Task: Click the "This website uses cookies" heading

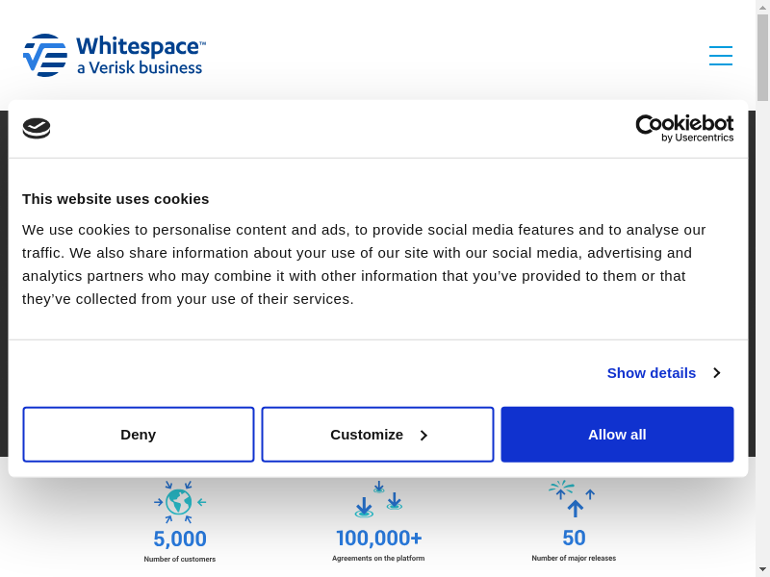Action: click(115, 199)
